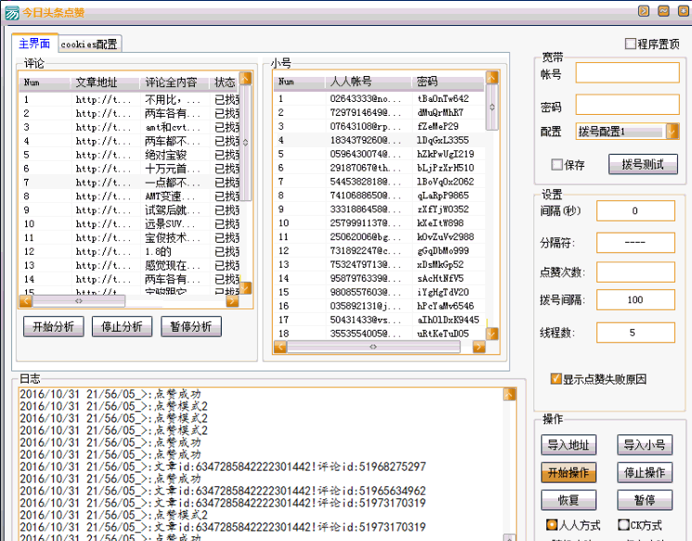The image size is (692, 541).
Task: Click 停止分析 button
Action: click(x=122, y=327)
